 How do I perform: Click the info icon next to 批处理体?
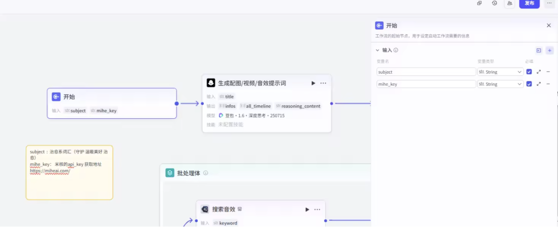point(206,173)
